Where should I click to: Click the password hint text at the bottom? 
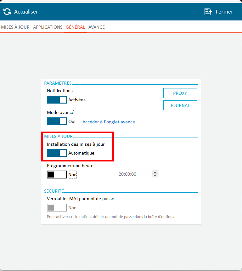(110, 217)
